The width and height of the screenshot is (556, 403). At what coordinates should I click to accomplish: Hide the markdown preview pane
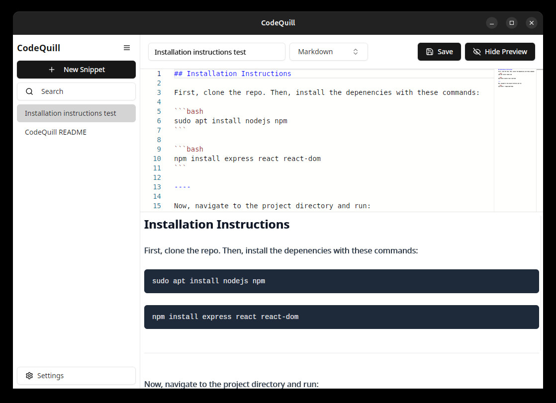(500, 52)
